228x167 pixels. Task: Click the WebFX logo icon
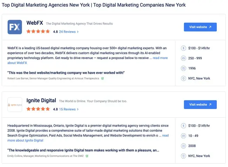coord(15,27)
